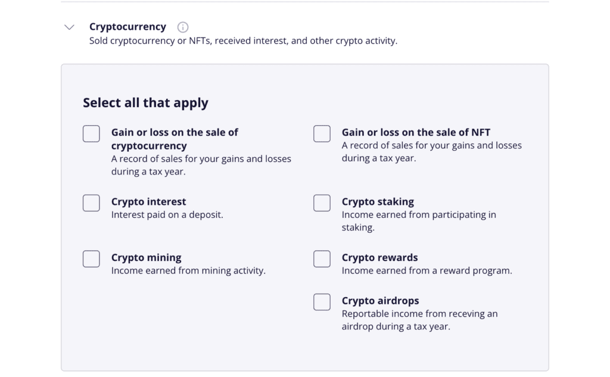610x377 pixels.
Task: Click 'Interest paid on a deposit' description
Action: coord(167,215)
